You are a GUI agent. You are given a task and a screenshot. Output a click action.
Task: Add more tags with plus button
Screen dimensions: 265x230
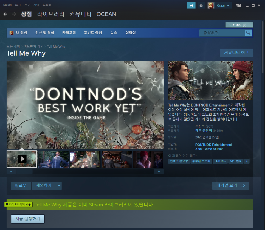[247, 161]
